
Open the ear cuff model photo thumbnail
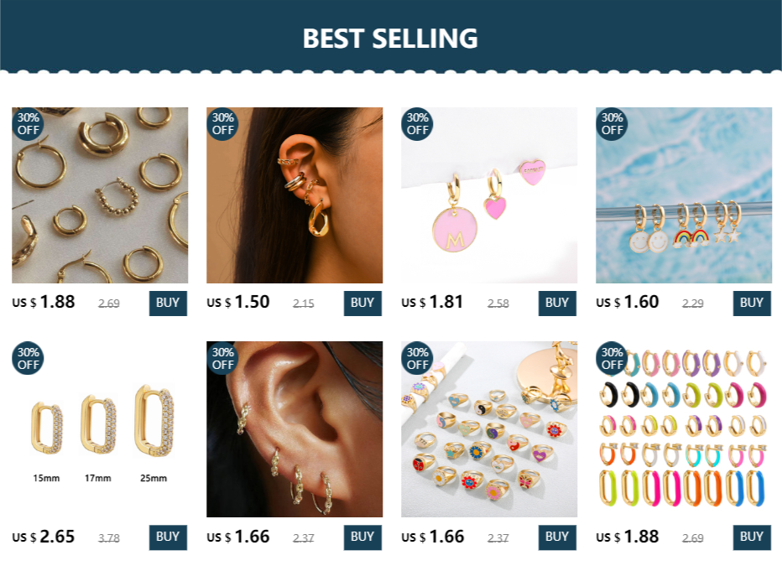(x=295, y=195)
